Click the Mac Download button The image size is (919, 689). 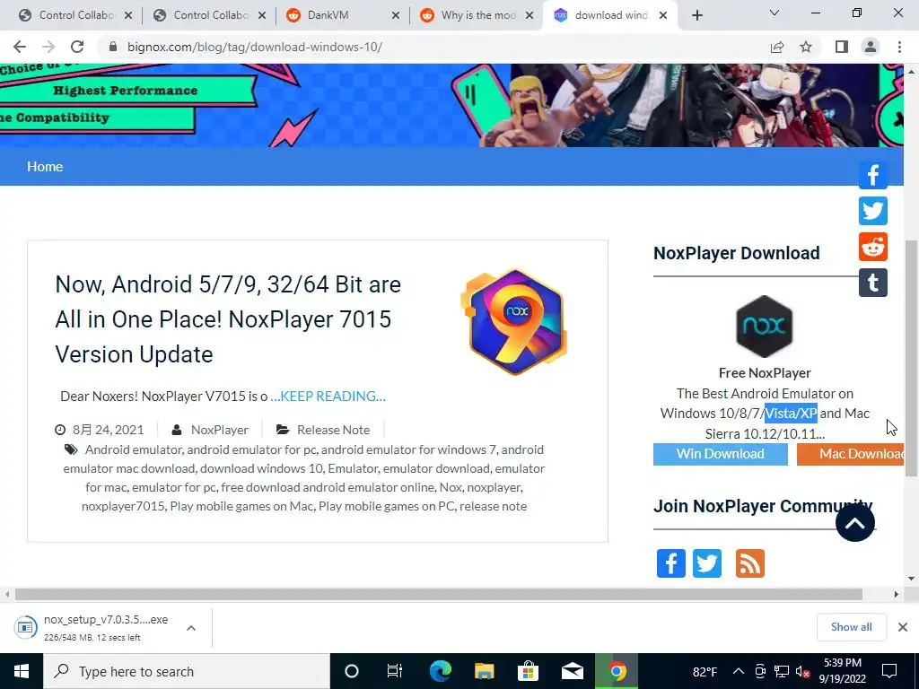click(851, 454)
